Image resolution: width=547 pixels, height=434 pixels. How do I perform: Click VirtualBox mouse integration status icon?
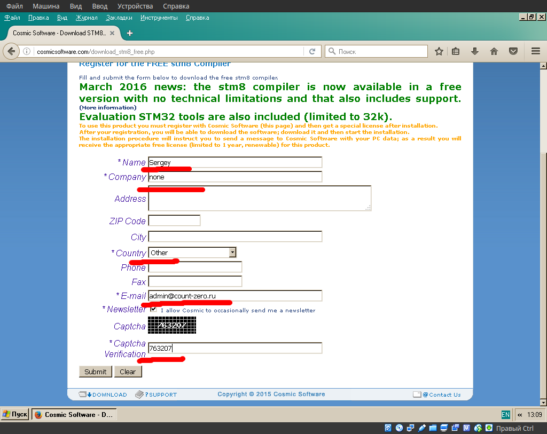click(478, 428)
